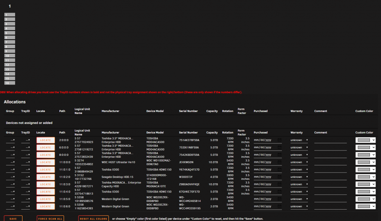Click serial WD-WCC4M2465814

(190, 199)
